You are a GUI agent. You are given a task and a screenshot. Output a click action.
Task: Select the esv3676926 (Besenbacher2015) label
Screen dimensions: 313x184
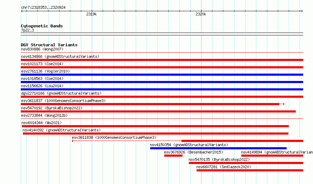click(x=193, y=152)
